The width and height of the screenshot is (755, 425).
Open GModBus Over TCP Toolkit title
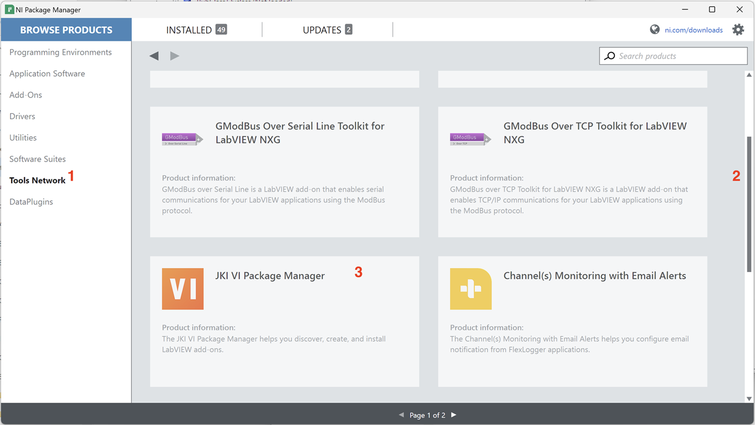[x=595, y=133]
